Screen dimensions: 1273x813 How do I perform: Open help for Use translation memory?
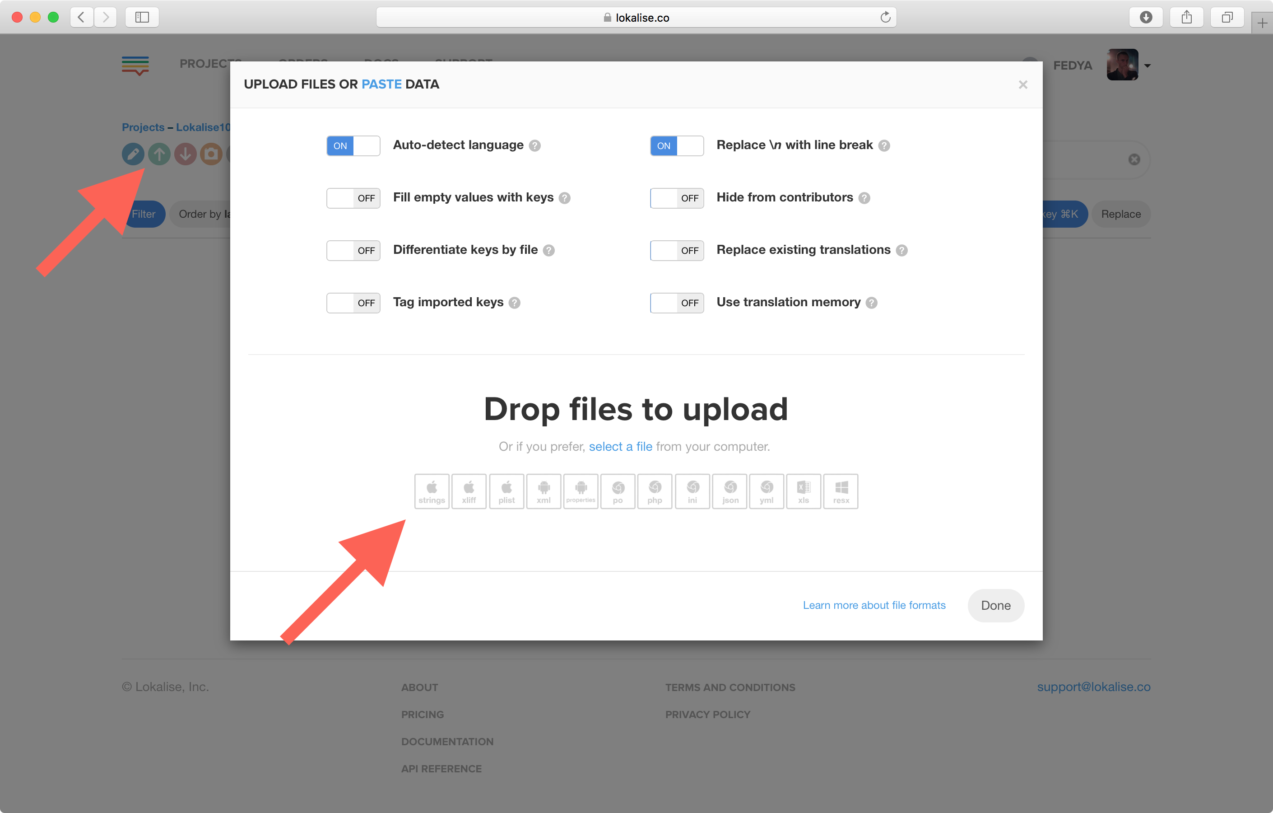coord(872,303)
